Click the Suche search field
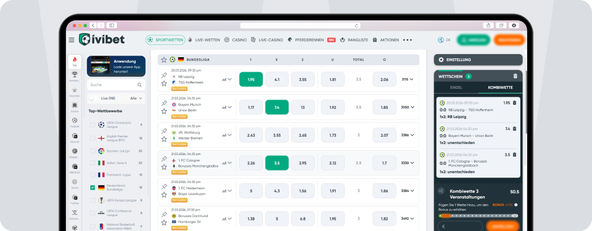This screenshot has width=592, height=231. [x=116, y=84]
